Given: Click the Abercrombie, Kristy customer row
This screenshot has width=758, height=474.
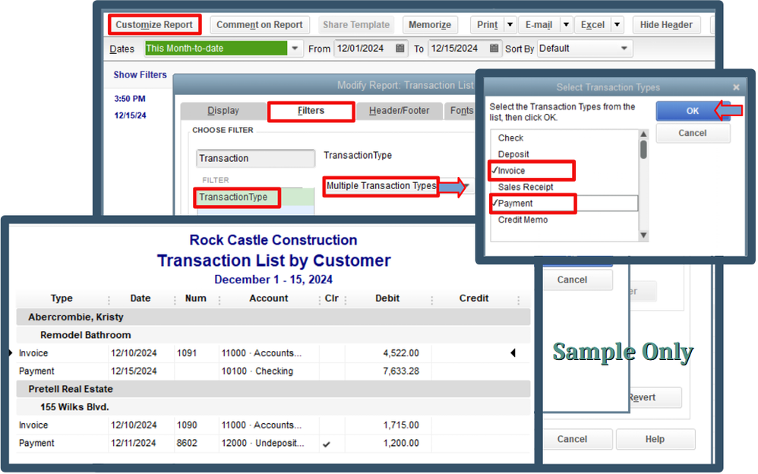Looking at the screenshot, I should [x=273, y=318].
